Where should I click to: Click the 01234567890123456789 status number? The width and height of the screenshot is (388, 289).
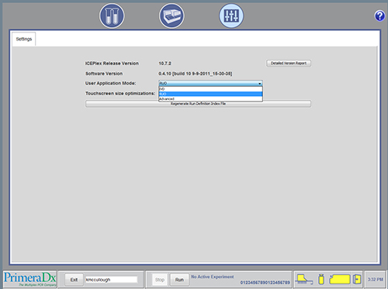[265, 283]
